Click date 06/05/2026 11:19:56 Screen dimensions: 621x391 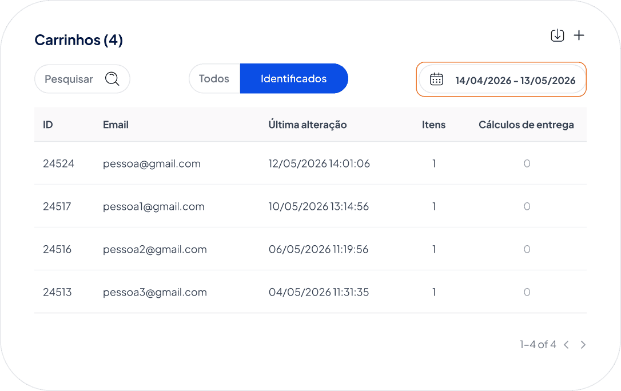tap(319, 249)
